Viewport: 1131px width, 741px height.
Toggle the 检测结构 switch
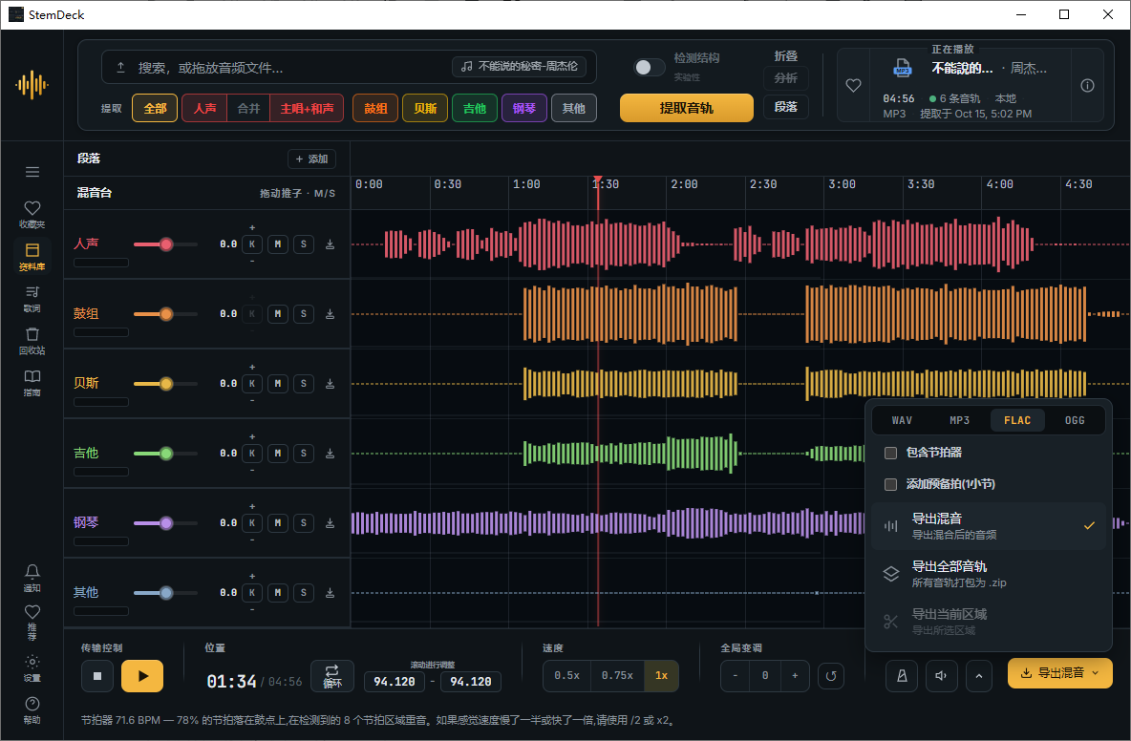tap(649, 67)
